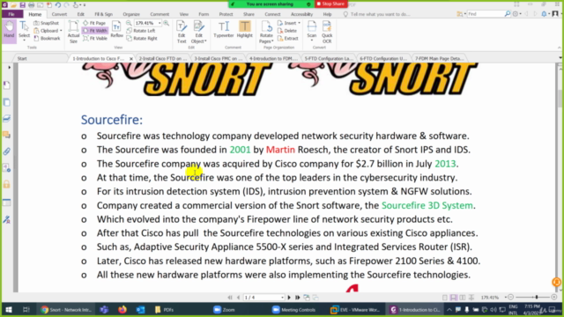Open the Scan dropdown
This screenshot has width=564, height=317.
point(311,32)
